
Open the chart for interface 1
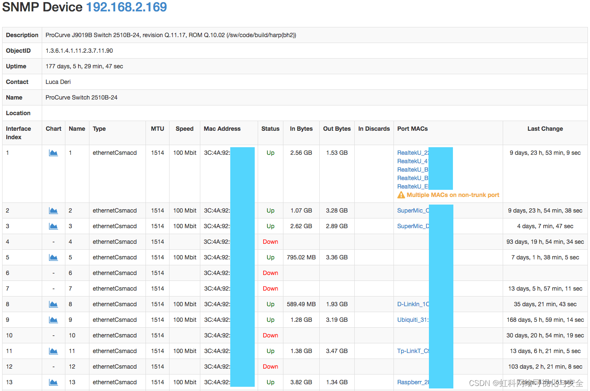point(53,153)
